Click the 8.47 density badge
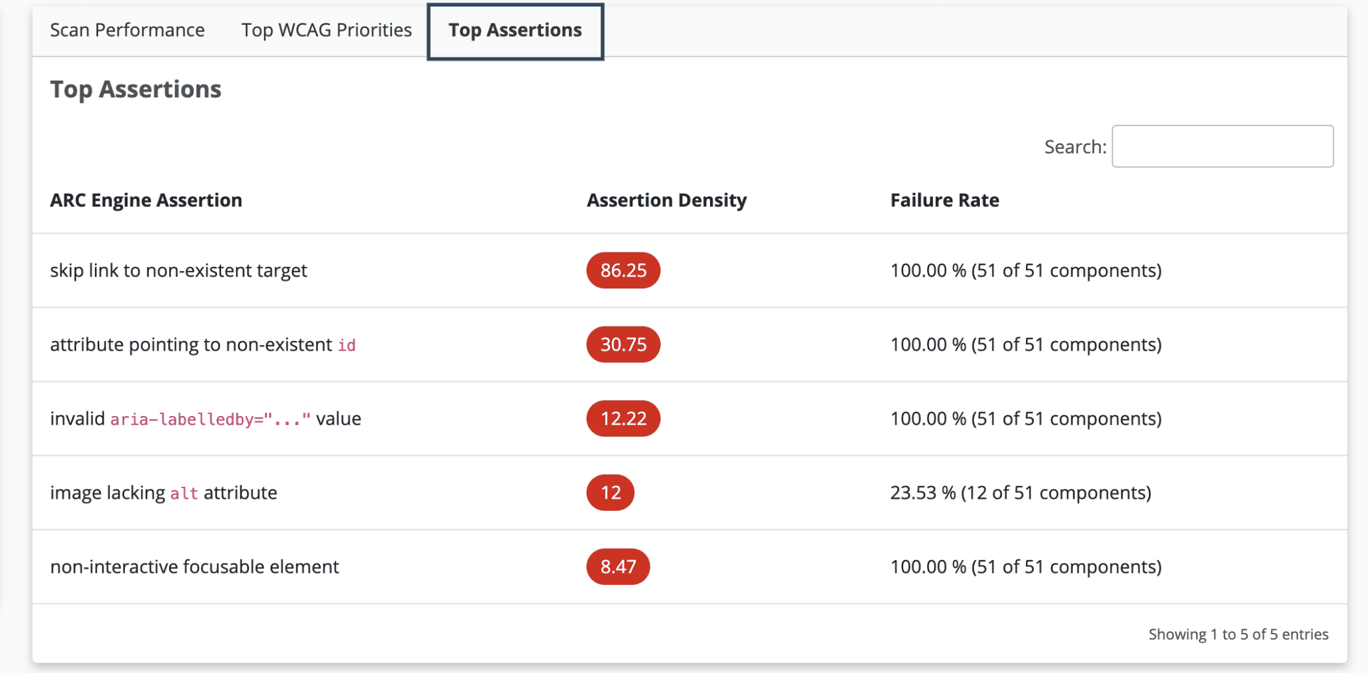The width and height of the screenshot is (1368, 673). (x=618, y=567)
